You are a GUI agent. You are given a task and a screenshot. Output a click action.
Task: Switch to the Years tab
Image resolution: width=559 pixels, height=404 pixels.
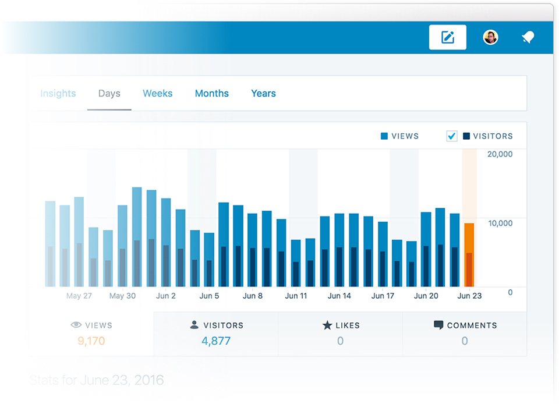(x=263, y=94)
